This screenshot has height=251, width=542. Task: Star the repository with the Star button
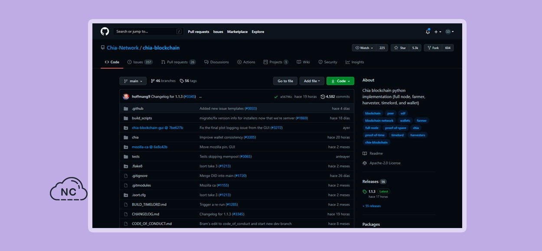[x=399, y=48]
